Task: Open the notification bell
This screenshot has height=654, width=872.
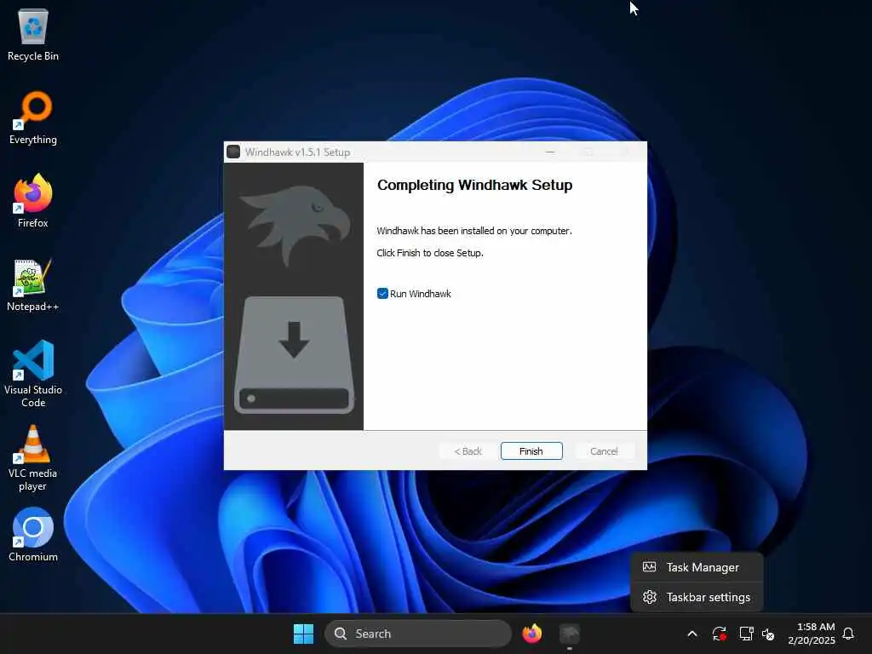Action: coord(848,634)
